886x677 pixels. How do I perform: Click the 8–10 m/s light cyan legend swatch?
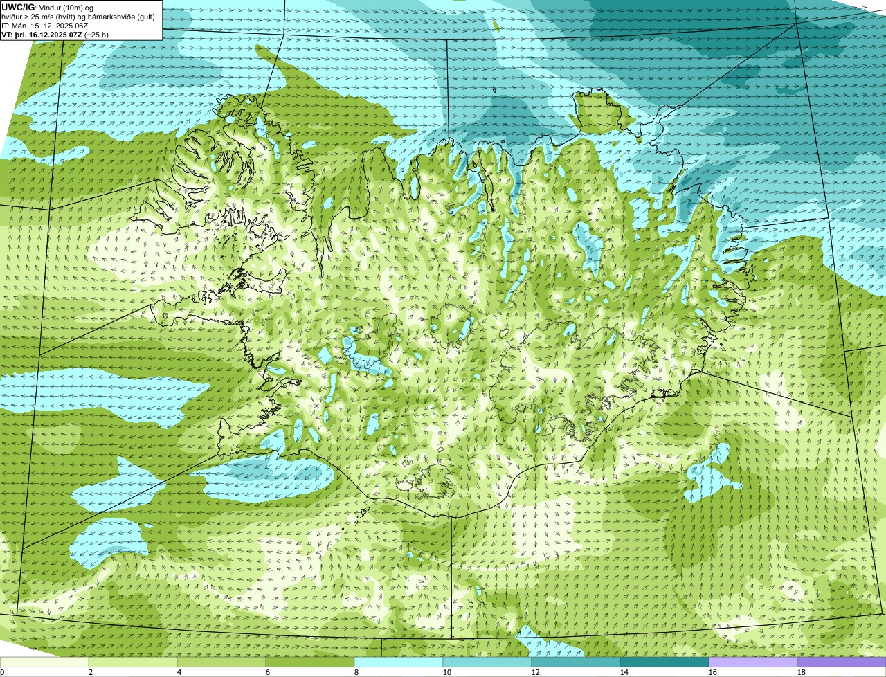click(399, 662)
